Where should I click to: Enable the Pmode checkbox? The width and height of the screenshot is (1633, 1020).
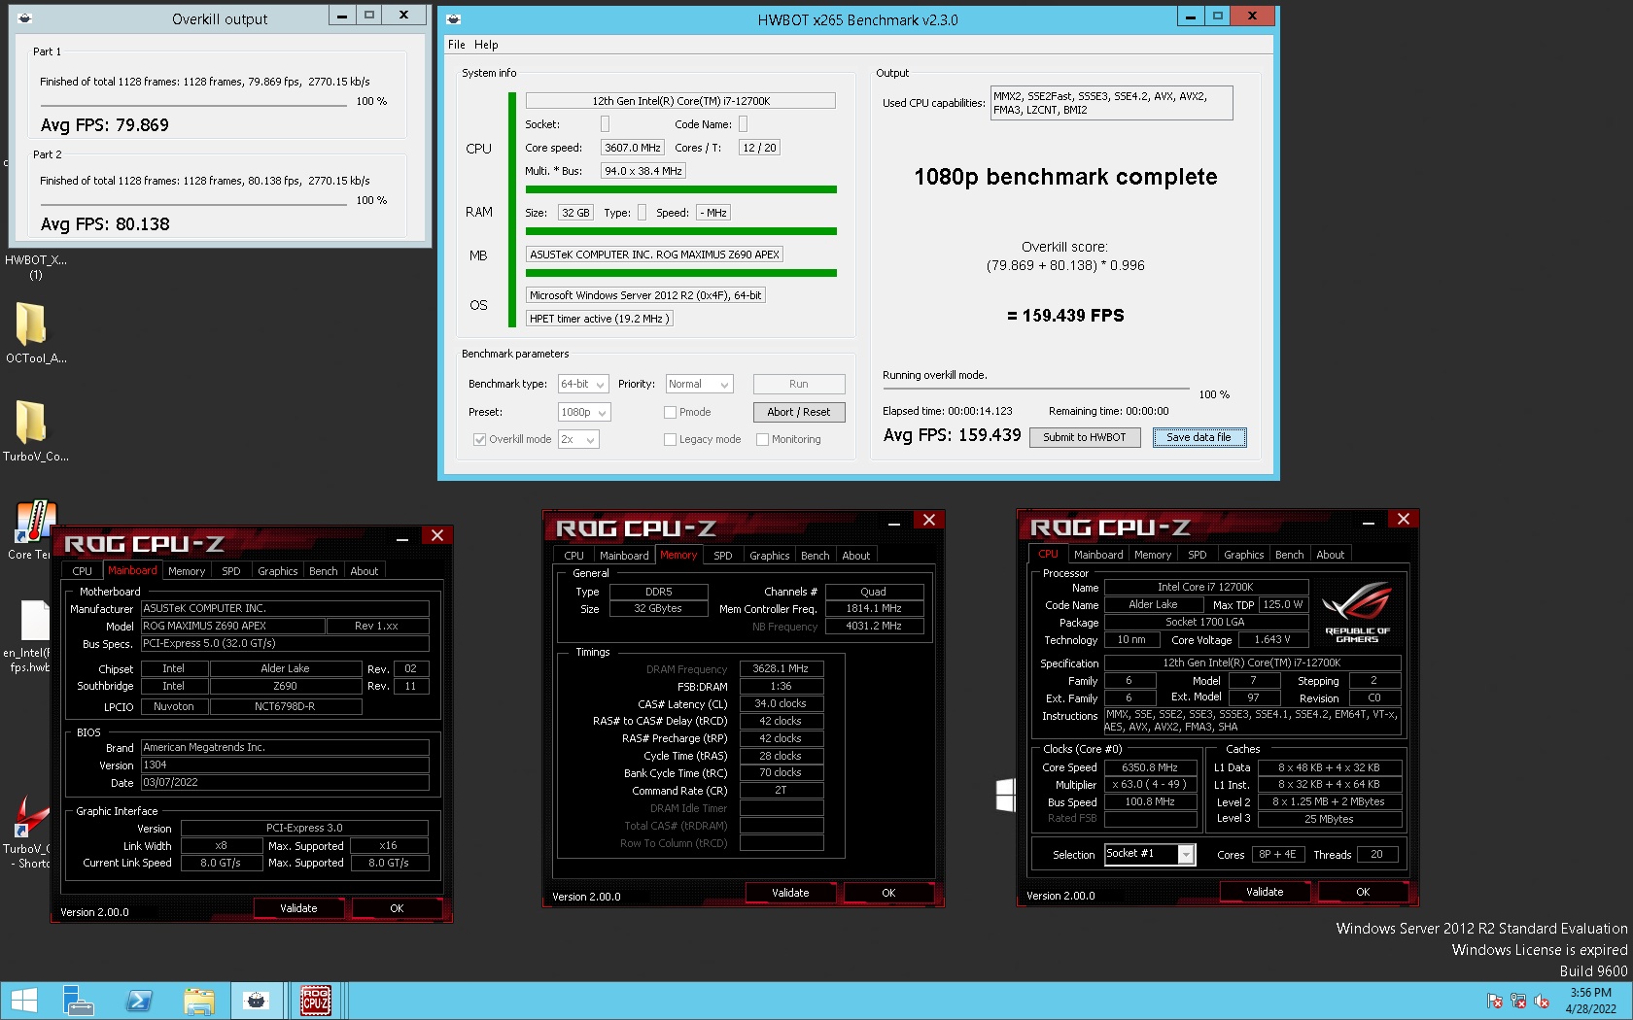coord(670,412)
